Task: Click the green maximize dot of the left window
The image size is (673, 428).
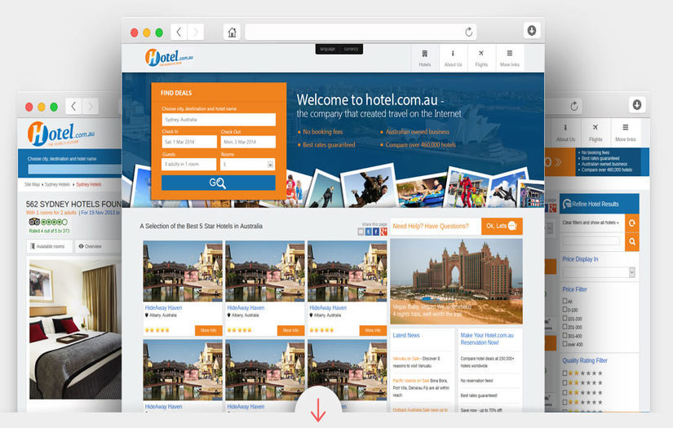Action: (x=54, y=107)
